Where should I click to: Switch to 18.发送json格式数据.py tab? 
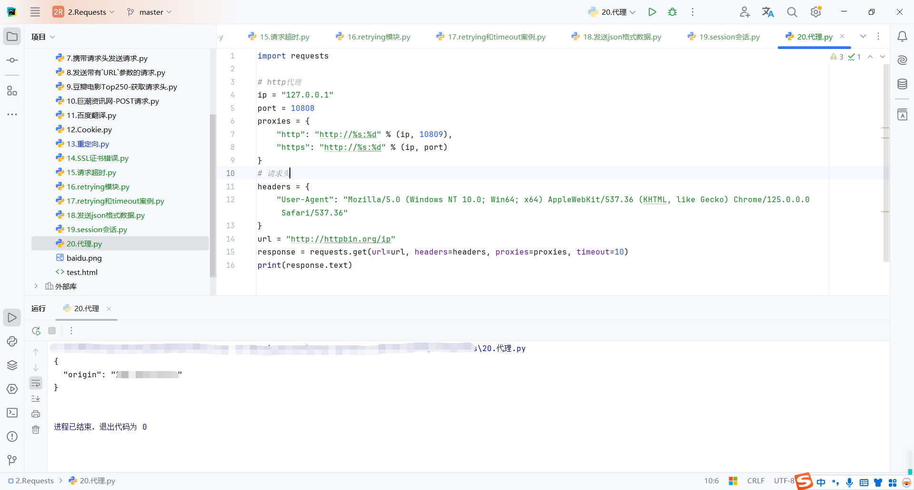tap(616, 37)
